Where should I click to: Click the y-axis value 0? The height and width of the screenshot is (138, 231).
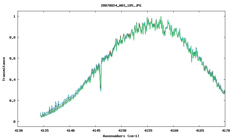coord(14,122)
